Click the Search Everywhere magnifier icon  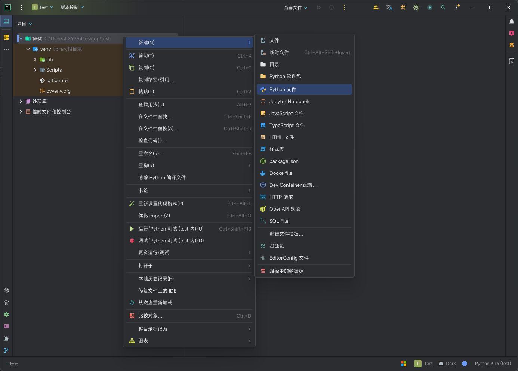click(443, 7)
